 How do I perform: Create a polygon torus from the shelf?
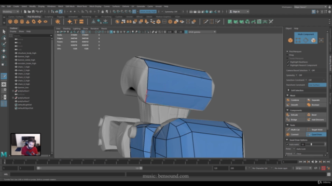pos(34,22)
